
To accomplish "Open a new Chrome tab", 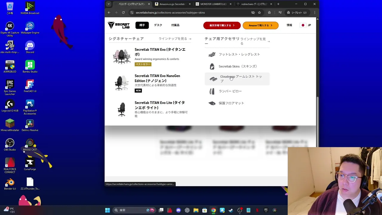I will click(278, 4).
